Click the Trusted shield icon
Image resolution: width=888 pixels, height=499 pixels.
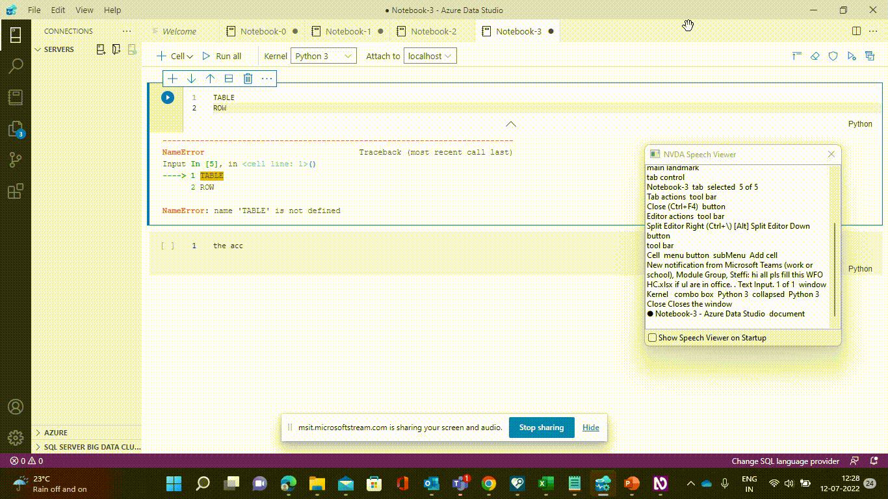833,56
